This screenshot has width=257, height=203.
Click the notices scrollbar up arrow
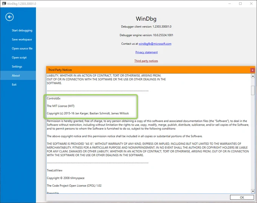click(x=253, y=76)
